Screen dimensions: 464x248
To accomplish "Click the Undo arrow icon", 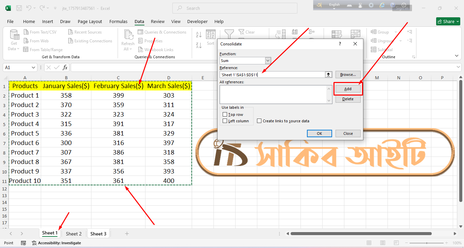I will 29,8.
